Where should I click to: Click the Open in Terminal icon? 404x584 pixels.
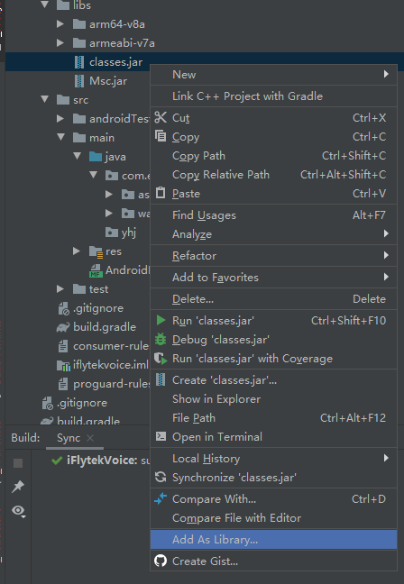[161, 436]
